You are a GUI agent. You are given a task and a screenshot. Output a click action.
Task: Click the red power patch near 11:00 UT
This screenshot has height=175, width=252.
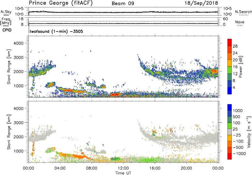[x=115, y=94]
